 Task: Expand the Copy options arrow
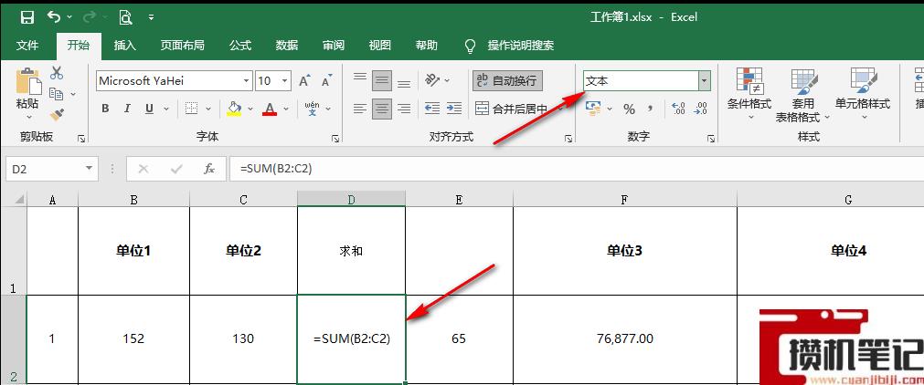73,94
